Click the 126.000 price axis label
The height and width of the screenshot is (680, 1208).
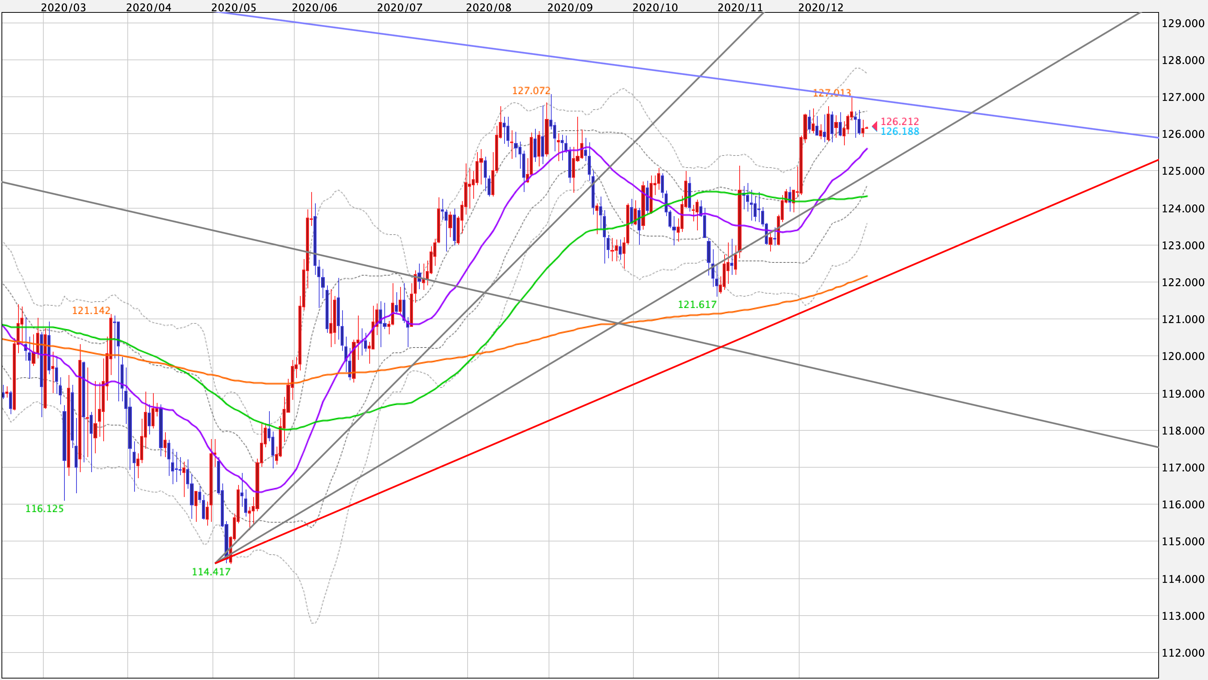1183,134
